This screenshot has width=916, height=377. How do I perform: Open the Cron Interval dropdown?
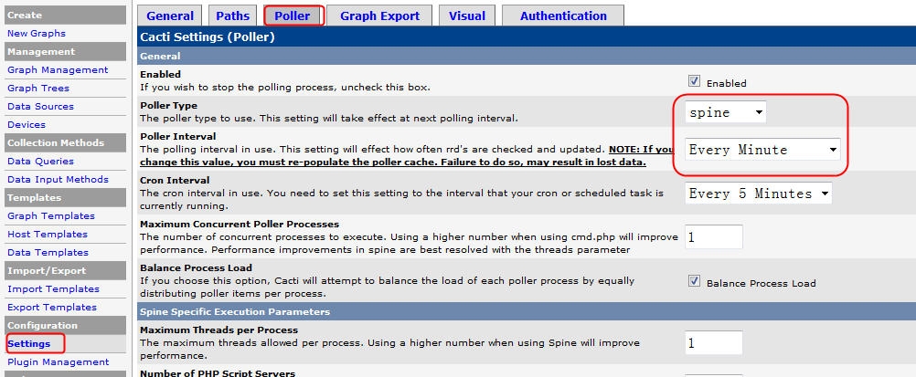click(759, 194)
